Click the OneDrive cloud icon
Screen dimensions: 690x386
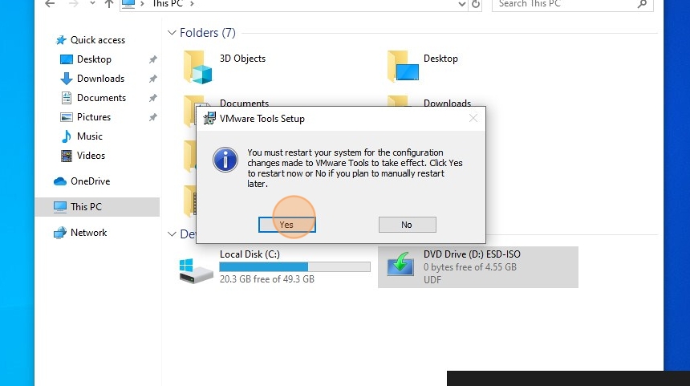[60, 181]
